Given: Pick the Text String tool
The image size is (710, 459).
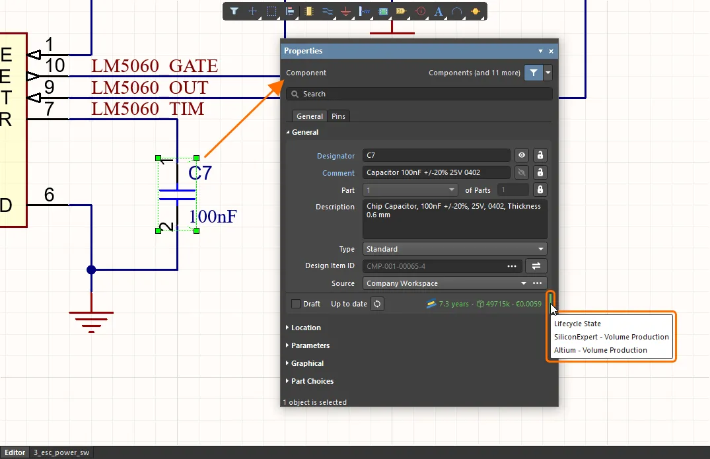Looking at the screenshot, I should 438,11.
